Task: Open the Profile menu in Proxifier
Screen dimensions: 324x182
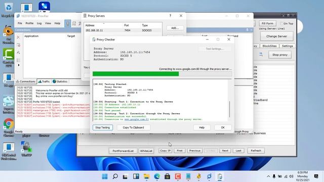Action: 29,23
